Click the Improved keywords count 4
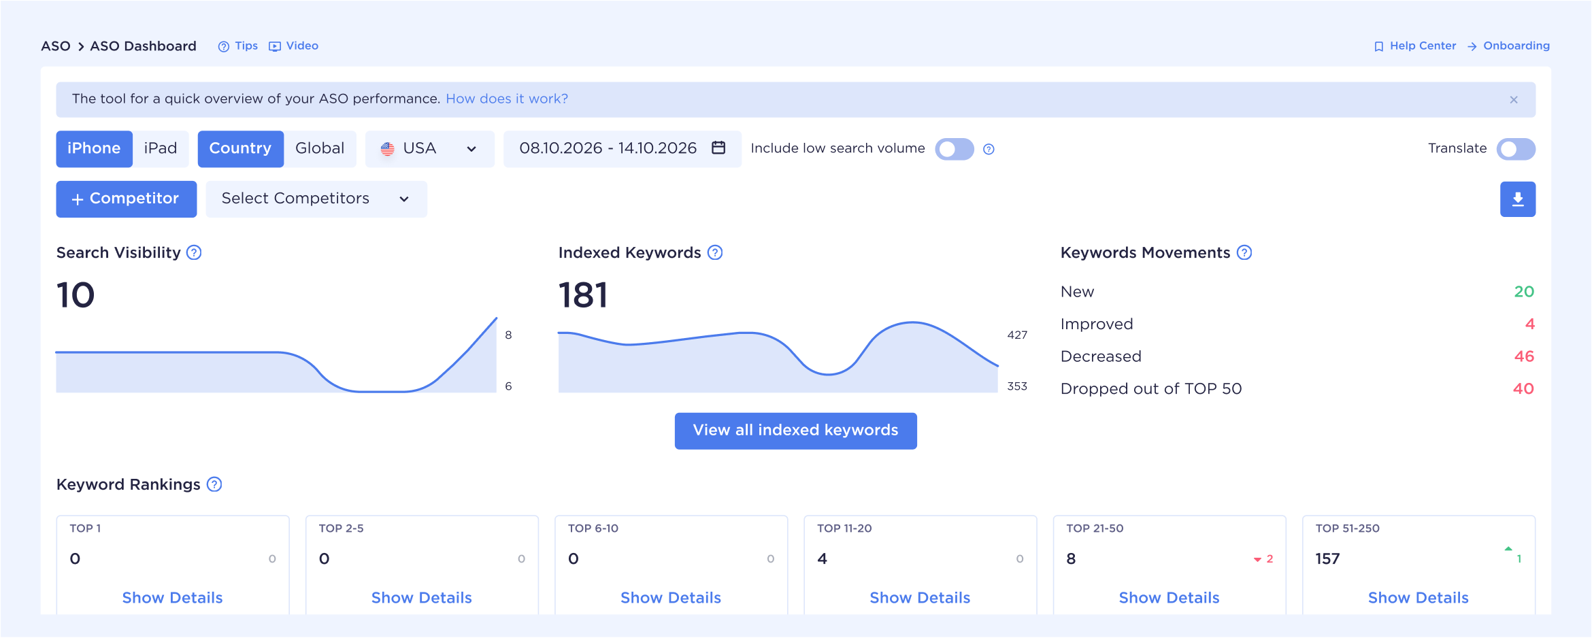 [x=1529, y=324]
